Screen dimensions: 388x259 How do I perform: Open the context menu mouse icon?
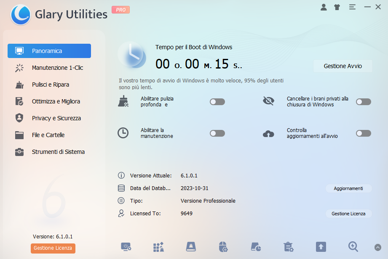point(223,247)
